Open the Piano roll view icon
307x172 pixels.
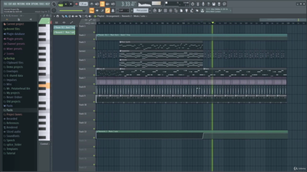(x=160, y=11)
